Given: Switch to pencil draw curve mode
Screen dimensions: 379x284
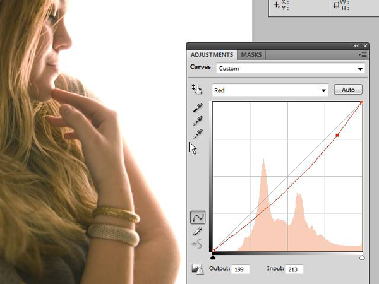Looking at the screenshot, I should [x=198, y=231].
